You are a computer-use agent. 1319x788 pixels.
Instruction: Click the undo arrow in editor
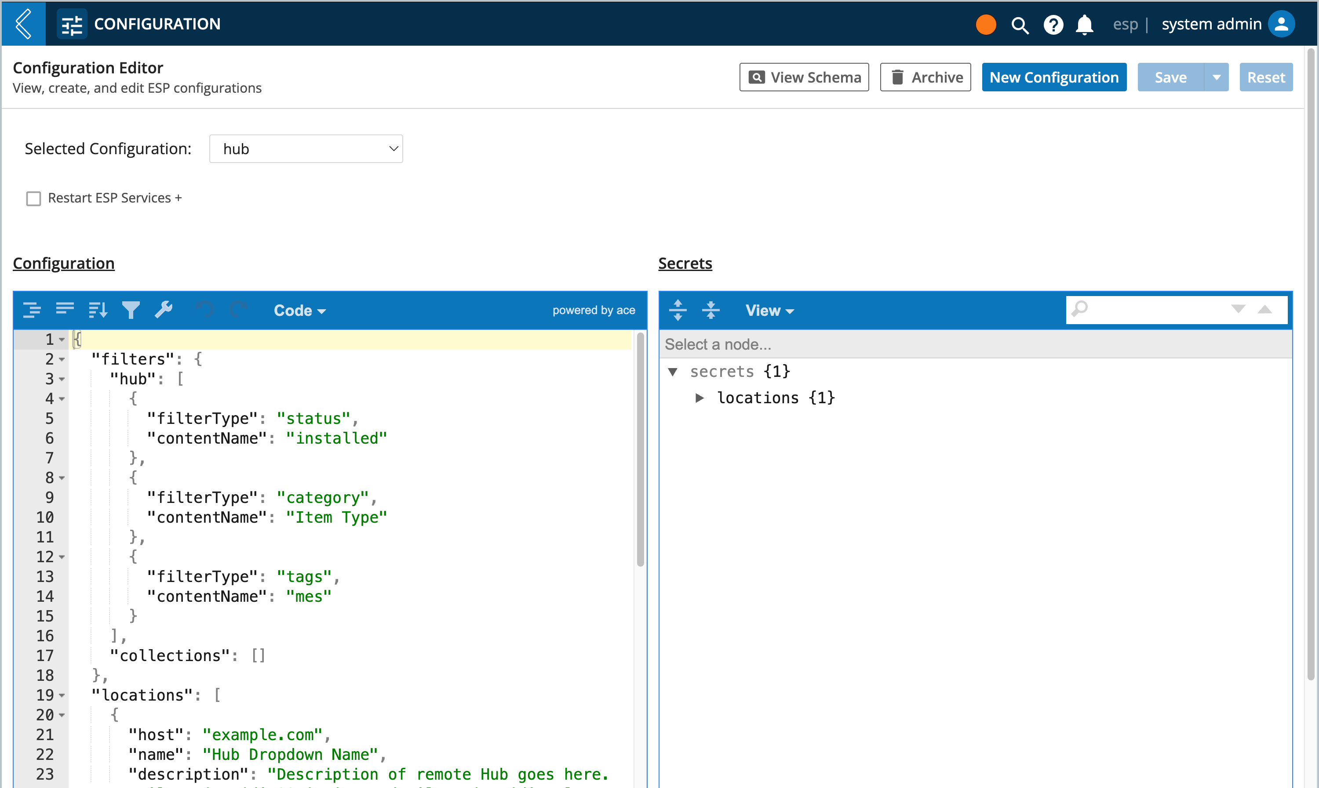(x=204, y=310)
